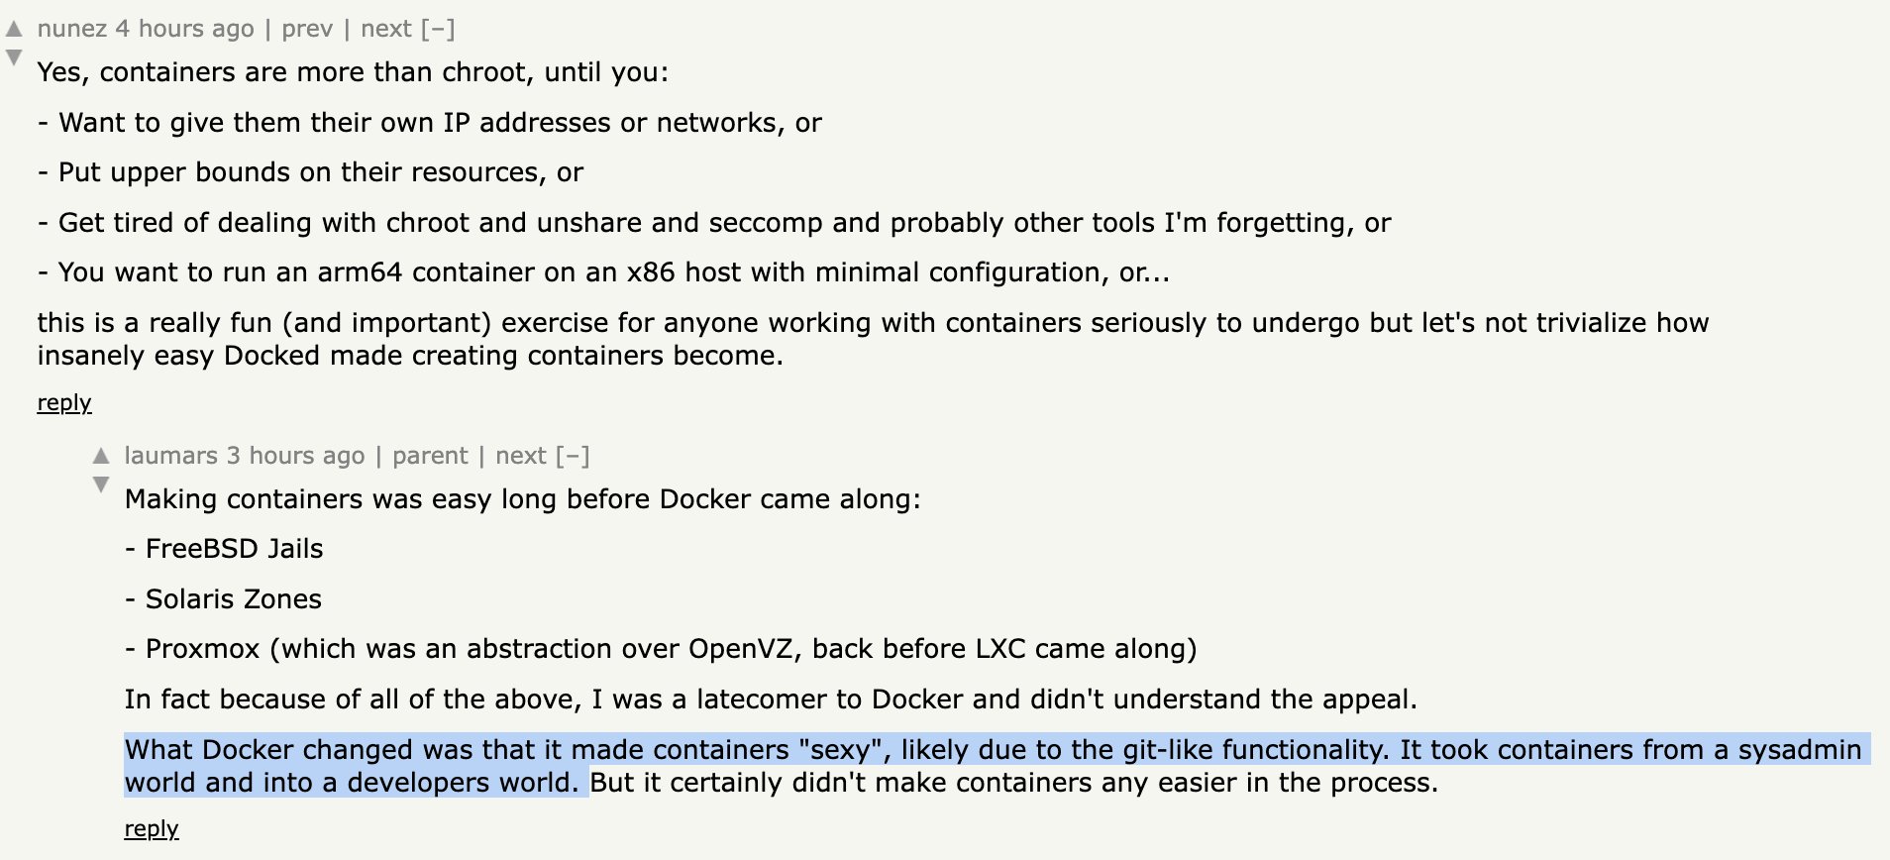This screenshot has height=860, width=1890.
Task: Collapse nunez's comment thread
Action: pyautogui.click(x=438, y=29)
